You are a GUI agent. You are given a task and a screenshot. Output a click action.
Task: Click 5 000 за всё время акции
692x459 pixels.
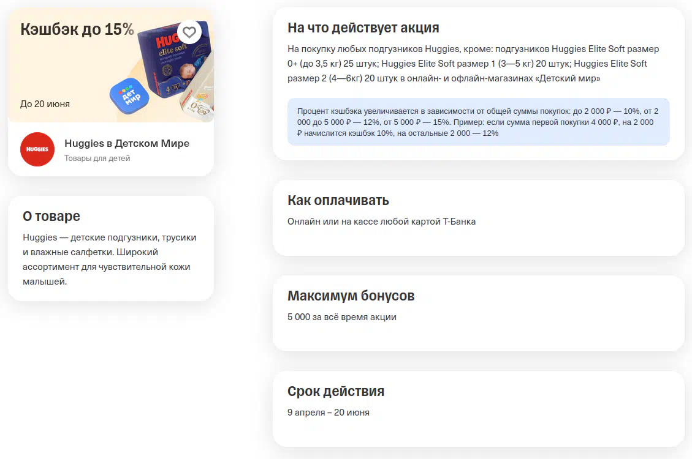[341, 317]
